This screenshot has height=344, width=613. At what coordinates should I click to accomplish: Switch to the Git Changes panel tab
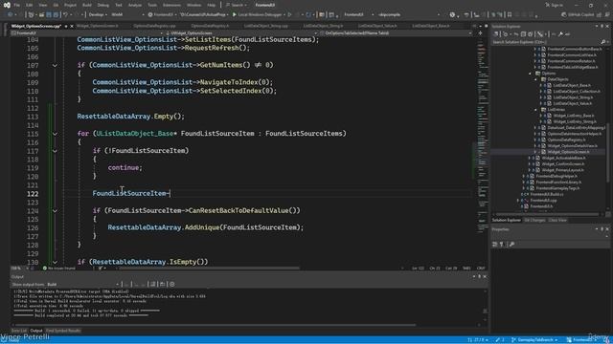point(534,220)
